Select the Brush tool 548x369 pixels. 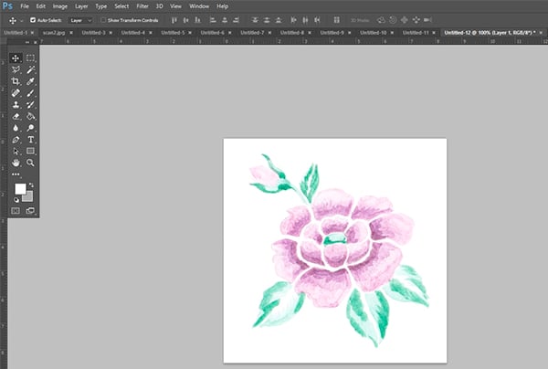click(x=30, y=93)
